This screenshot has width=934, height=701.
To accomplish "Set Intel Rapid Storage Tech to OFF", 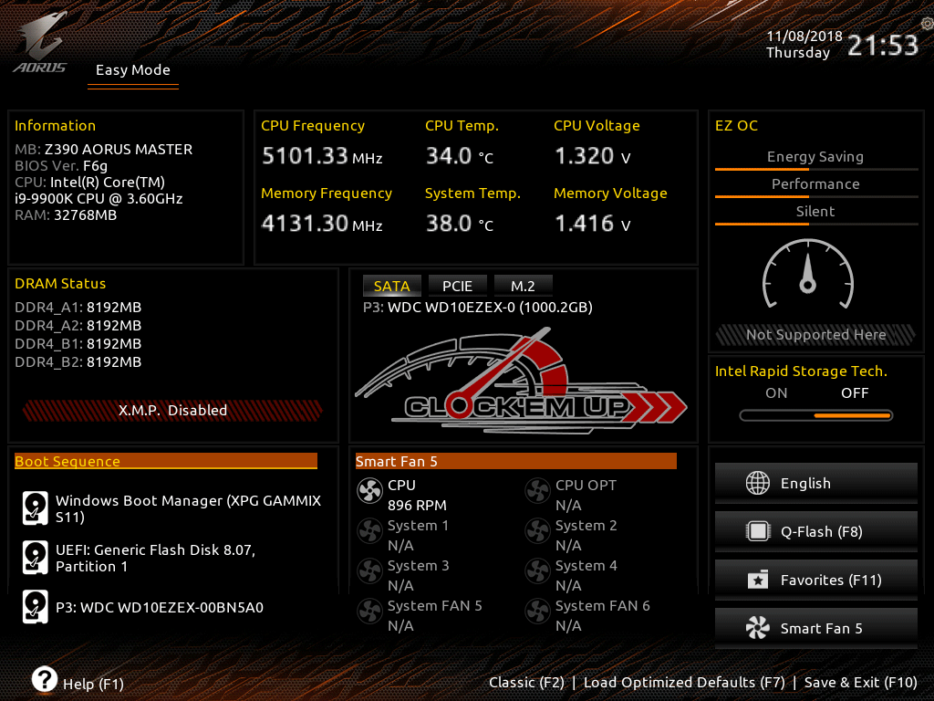I will (x=854, y=393).
